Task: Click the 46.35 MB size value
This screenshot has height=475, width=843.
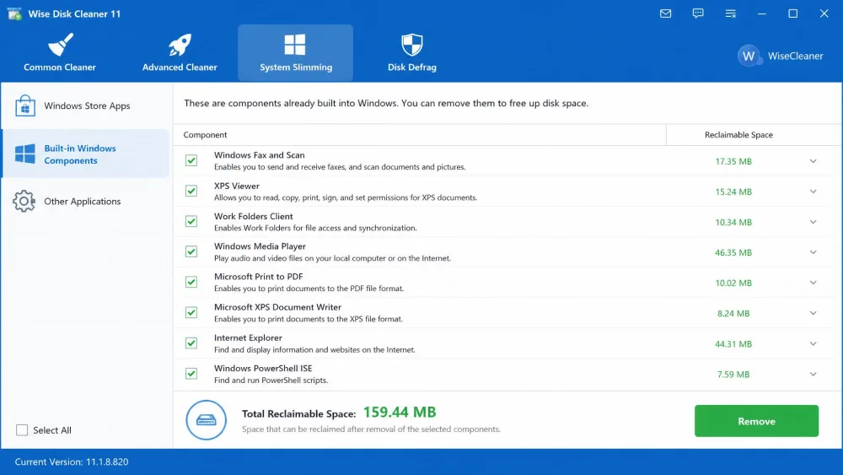Action: click(x=733, y=253)
